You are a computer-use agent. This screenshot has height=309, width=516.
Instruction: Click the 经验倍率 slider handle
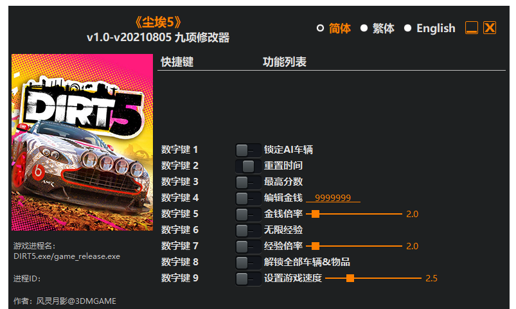click(x=316, y=246)
